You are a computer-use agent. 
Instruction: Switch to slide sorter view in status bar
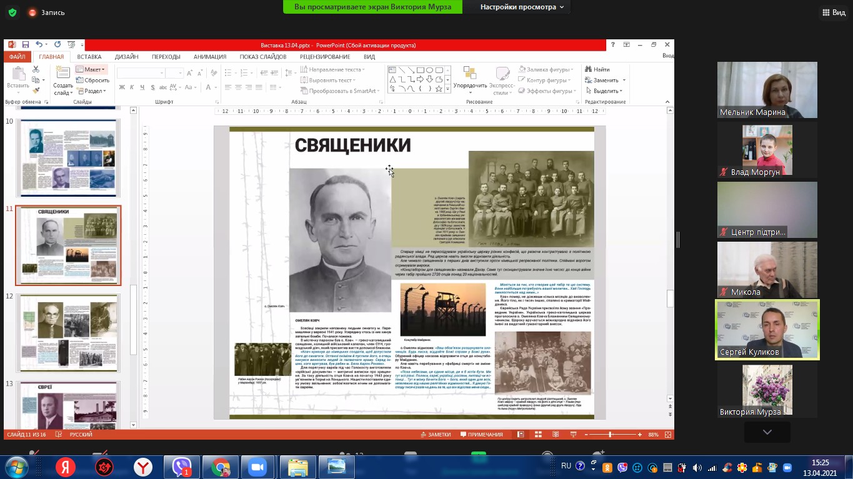coord(537,435)
